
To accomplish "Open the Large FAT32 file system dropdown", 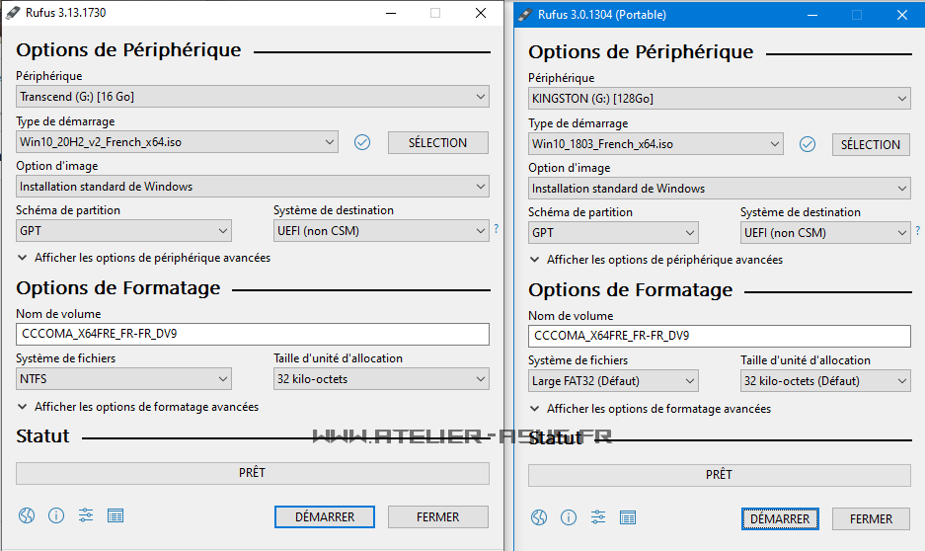I will click(613, 381).
